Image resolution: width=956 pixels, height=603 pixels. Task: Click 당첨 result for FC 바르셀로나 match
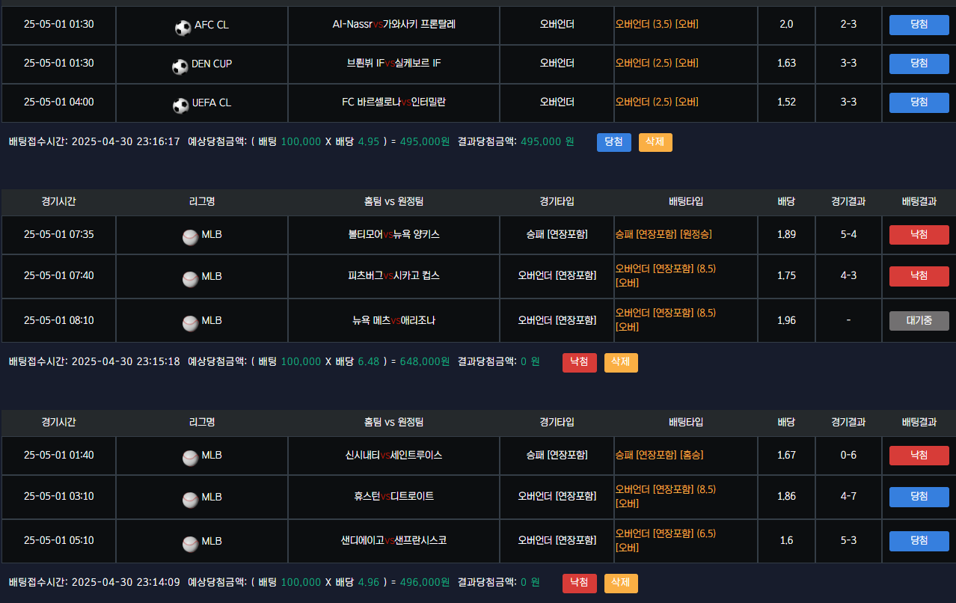919,102
